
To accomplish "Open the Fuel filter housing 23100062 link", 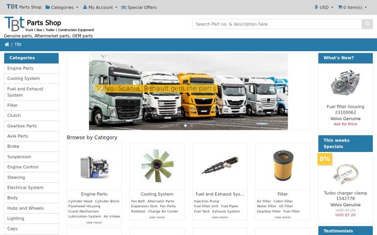I will click(x=346, y=109).
